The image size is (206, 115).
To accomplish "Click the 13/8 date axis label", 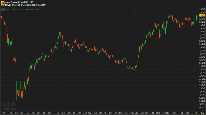I will pyautogui.click(x=95, y=113).
